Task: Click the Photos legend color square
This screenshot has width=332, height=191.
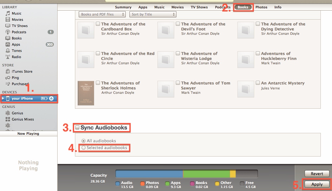Action: 143,184
